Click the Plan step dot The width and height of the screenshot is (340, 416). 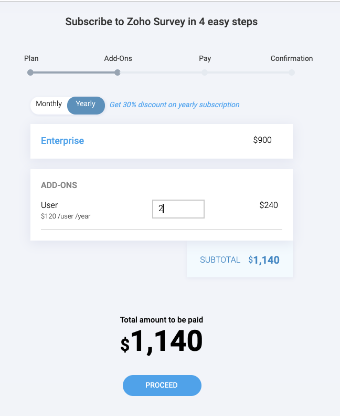[30, 72]
